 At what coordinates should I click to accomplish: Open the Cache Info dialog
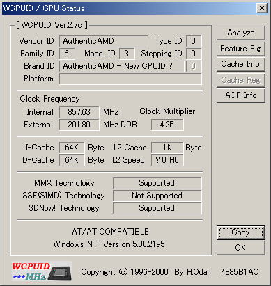241,64
